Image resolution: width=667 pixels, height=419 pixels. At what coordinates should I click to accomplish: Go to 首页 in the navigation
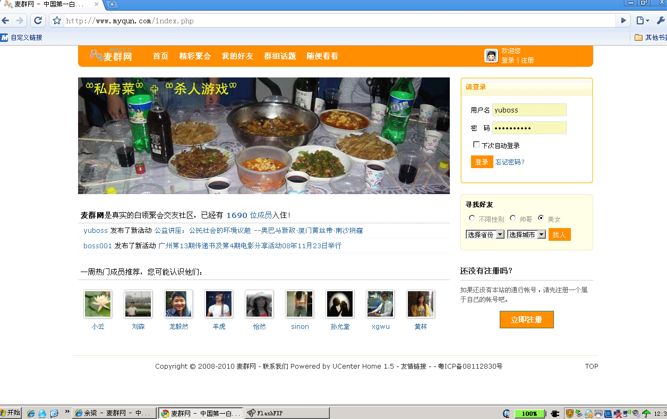click(160, 56)
